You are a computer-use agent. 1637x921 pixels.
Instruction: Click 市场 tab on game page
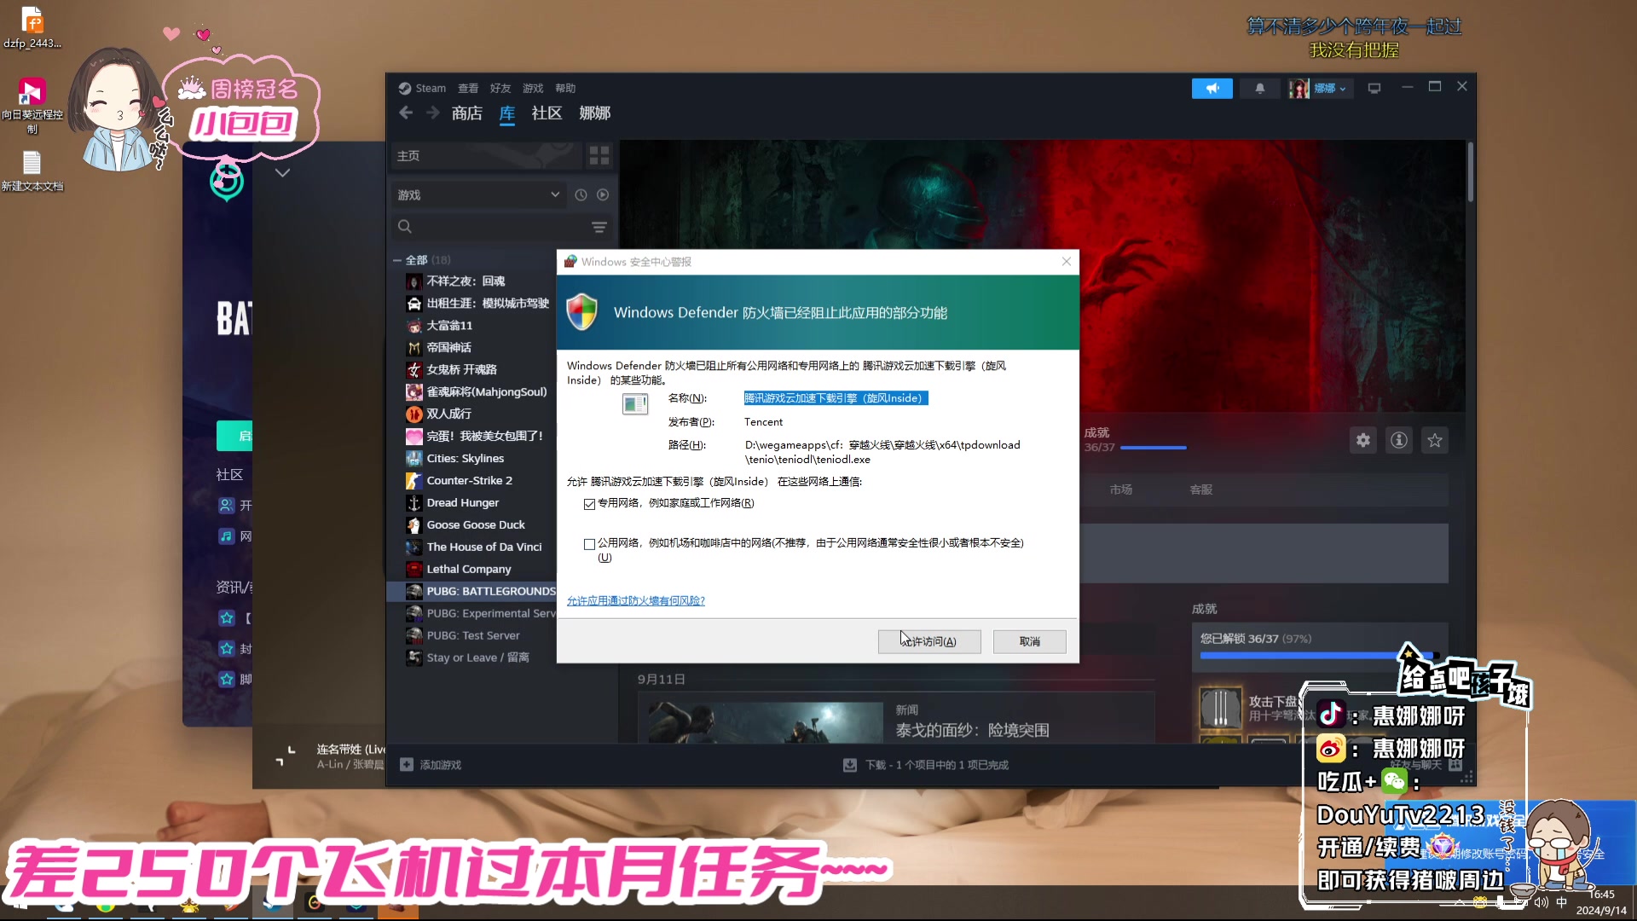point(1121,489)
